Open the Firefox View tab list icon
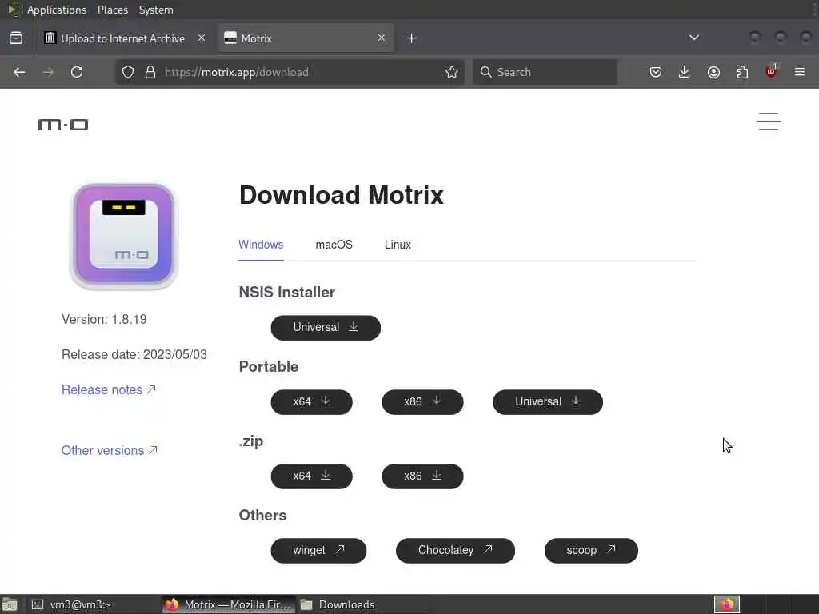This screenshot has height=614, width=819. point(16,38)
